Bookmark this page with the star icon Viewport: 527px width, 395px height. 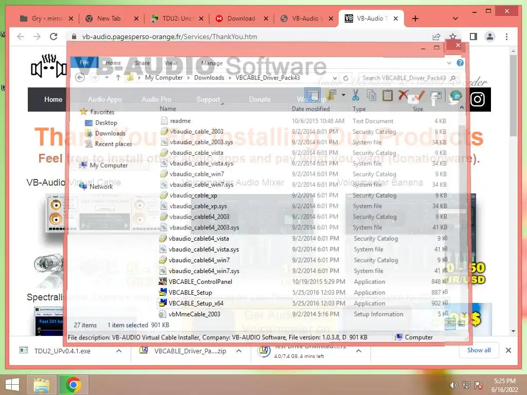pyautogui.click(x=453, y=37)
